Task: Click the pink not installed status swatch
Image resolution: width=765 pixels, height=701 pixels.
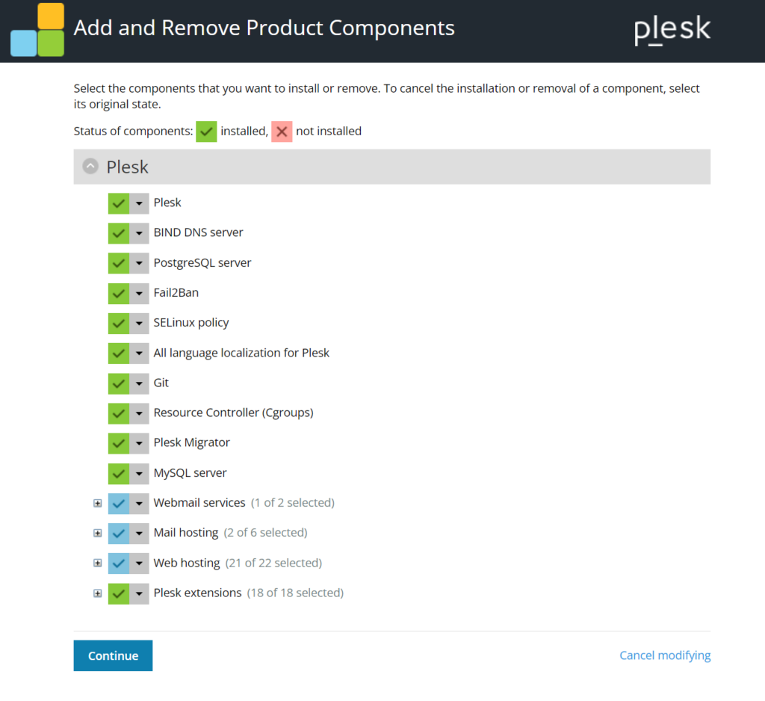Action: (x=282, y=132)
